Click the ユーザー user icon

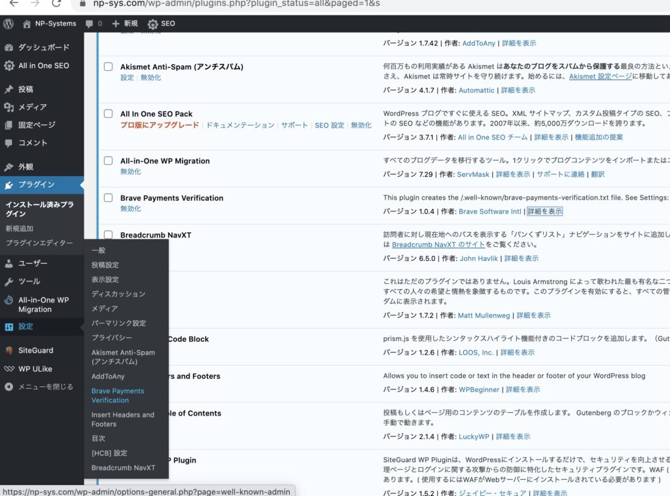9,264
